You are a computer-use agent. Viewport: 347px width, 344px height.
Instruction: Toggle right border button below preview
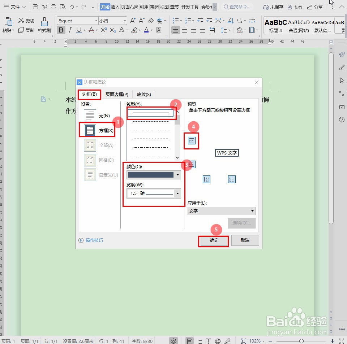point(232,179)
